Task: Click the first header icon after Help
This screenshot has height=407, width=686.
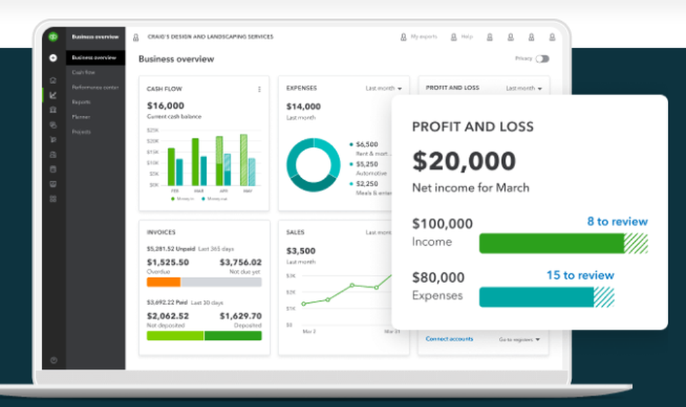Action: point(490,37)
